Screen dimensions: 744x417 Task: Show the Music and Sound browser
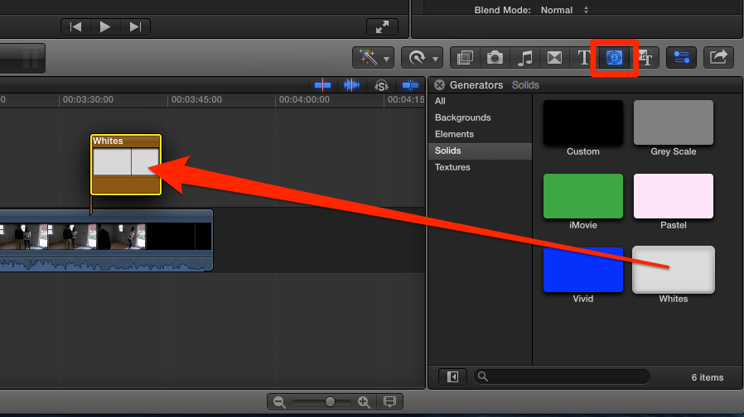tap(525, 57)
